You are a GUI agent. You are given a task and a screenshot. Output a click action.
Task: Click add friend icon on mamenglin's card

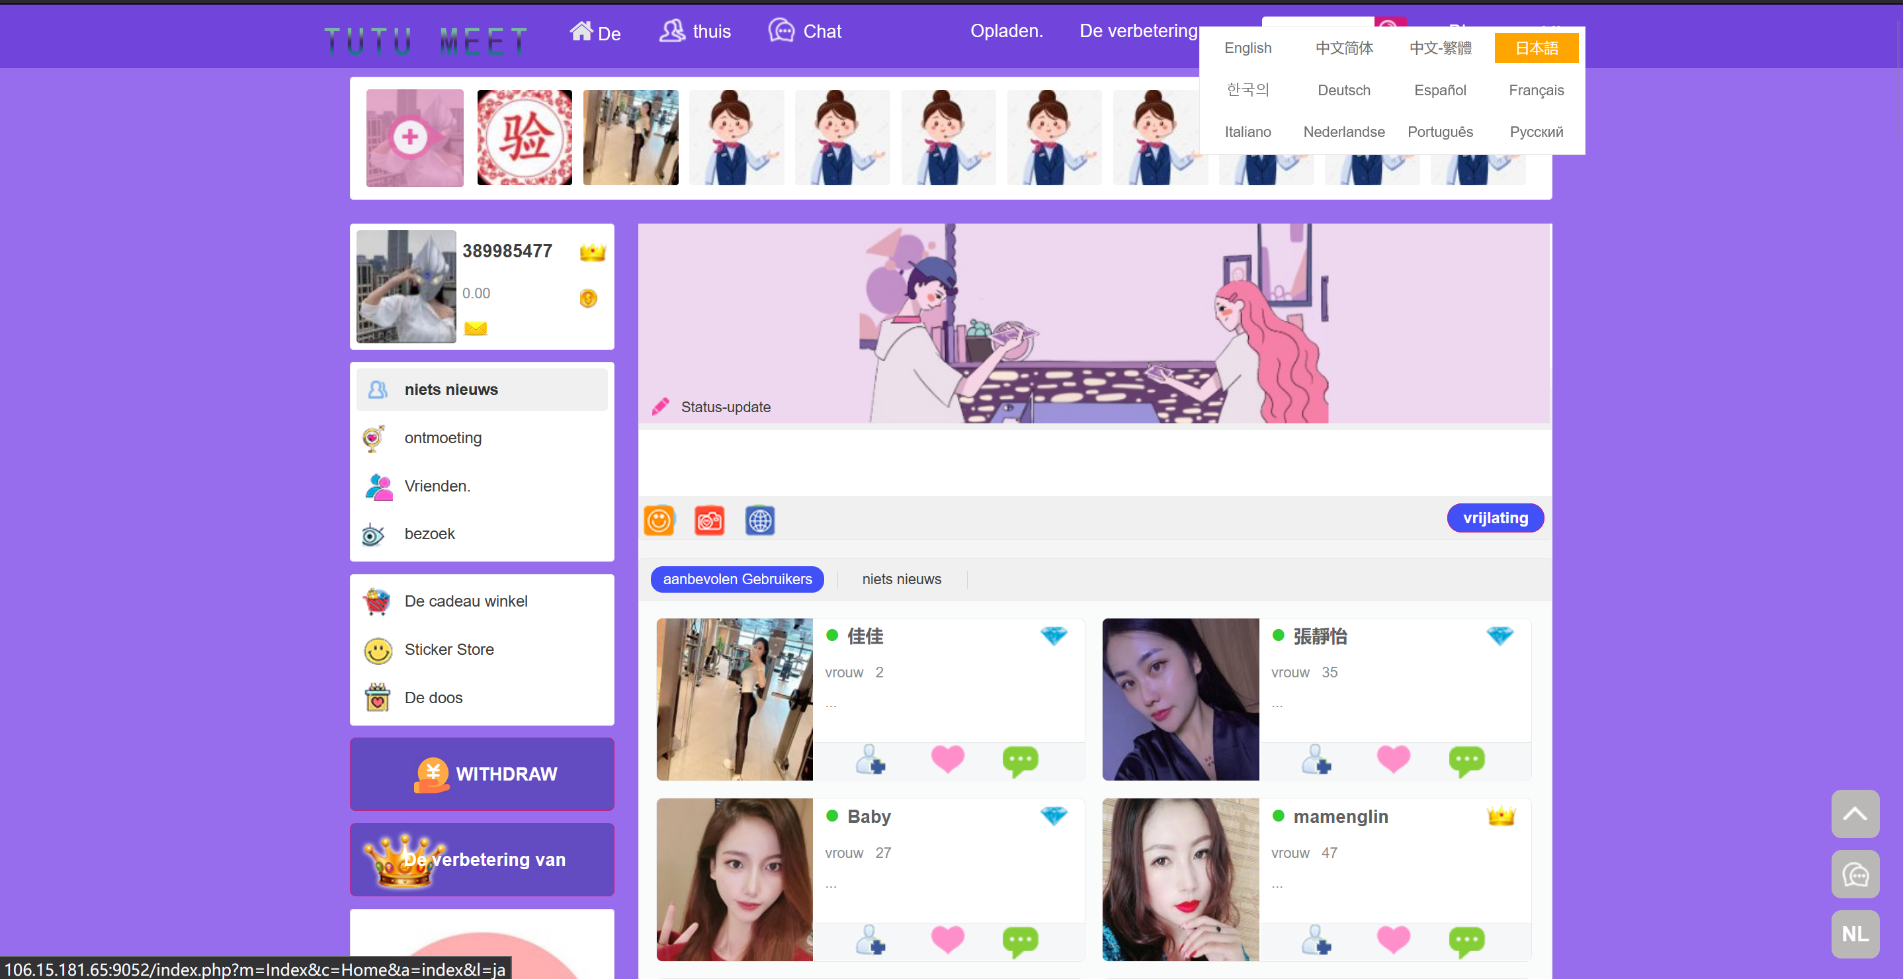pyautogui.click(x=1316, y=939)
